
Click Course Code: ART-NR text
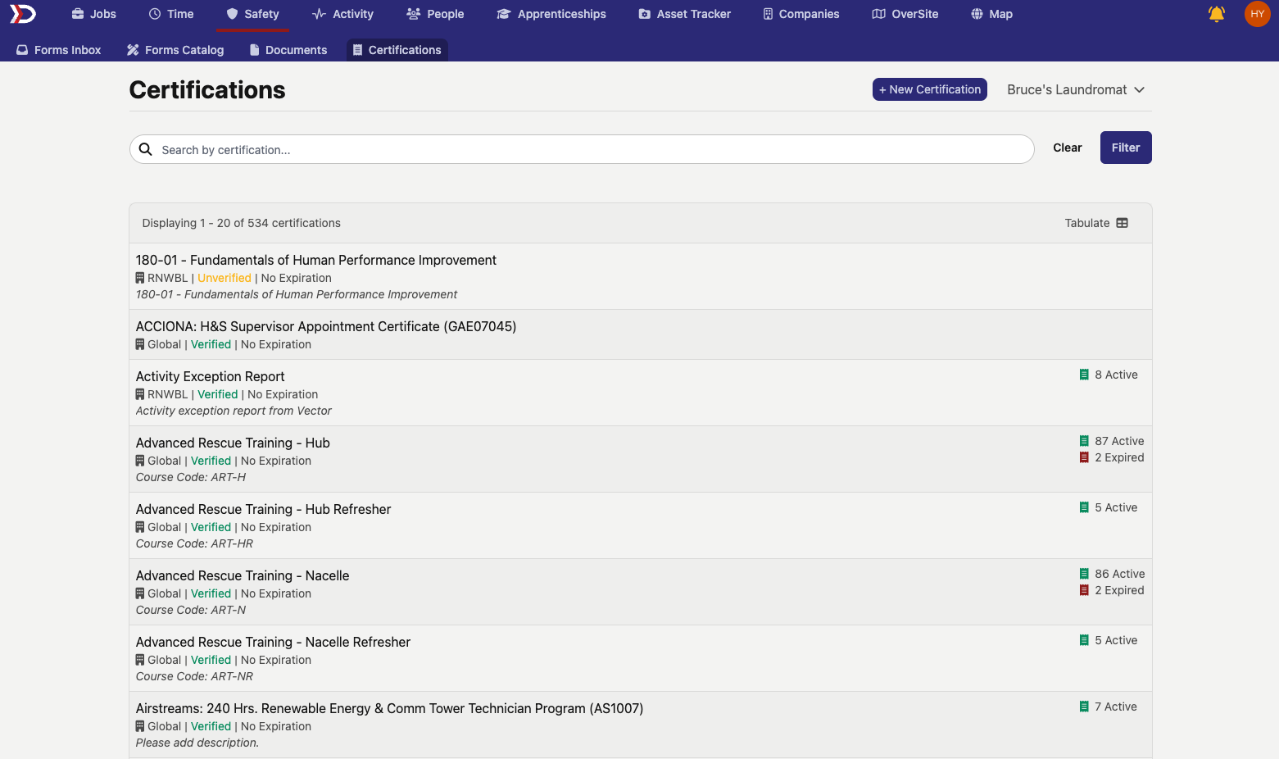click(194, 676)
